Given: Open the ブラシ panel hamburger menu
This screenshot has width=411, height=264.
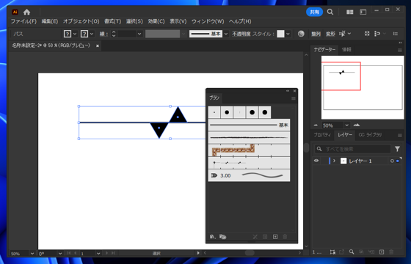Looking at the screenshot, I should coord(294,98).
